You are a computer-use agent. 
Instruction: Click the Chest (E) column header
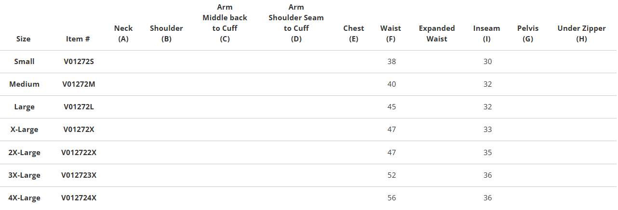[x=353, y=33]
